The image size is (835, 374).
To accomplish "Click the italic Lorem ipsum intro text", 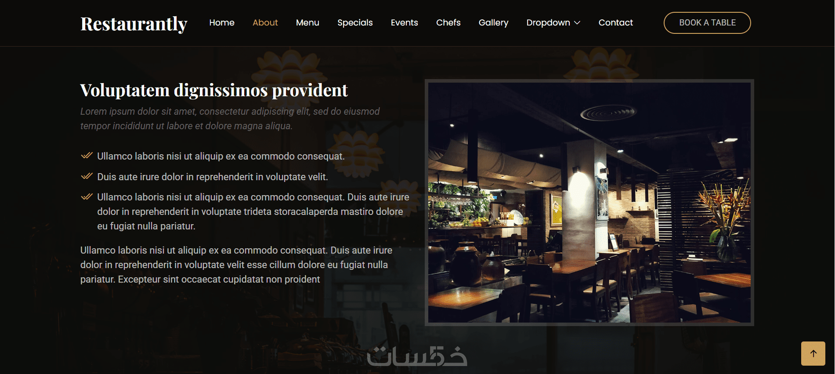I will 230,119.
